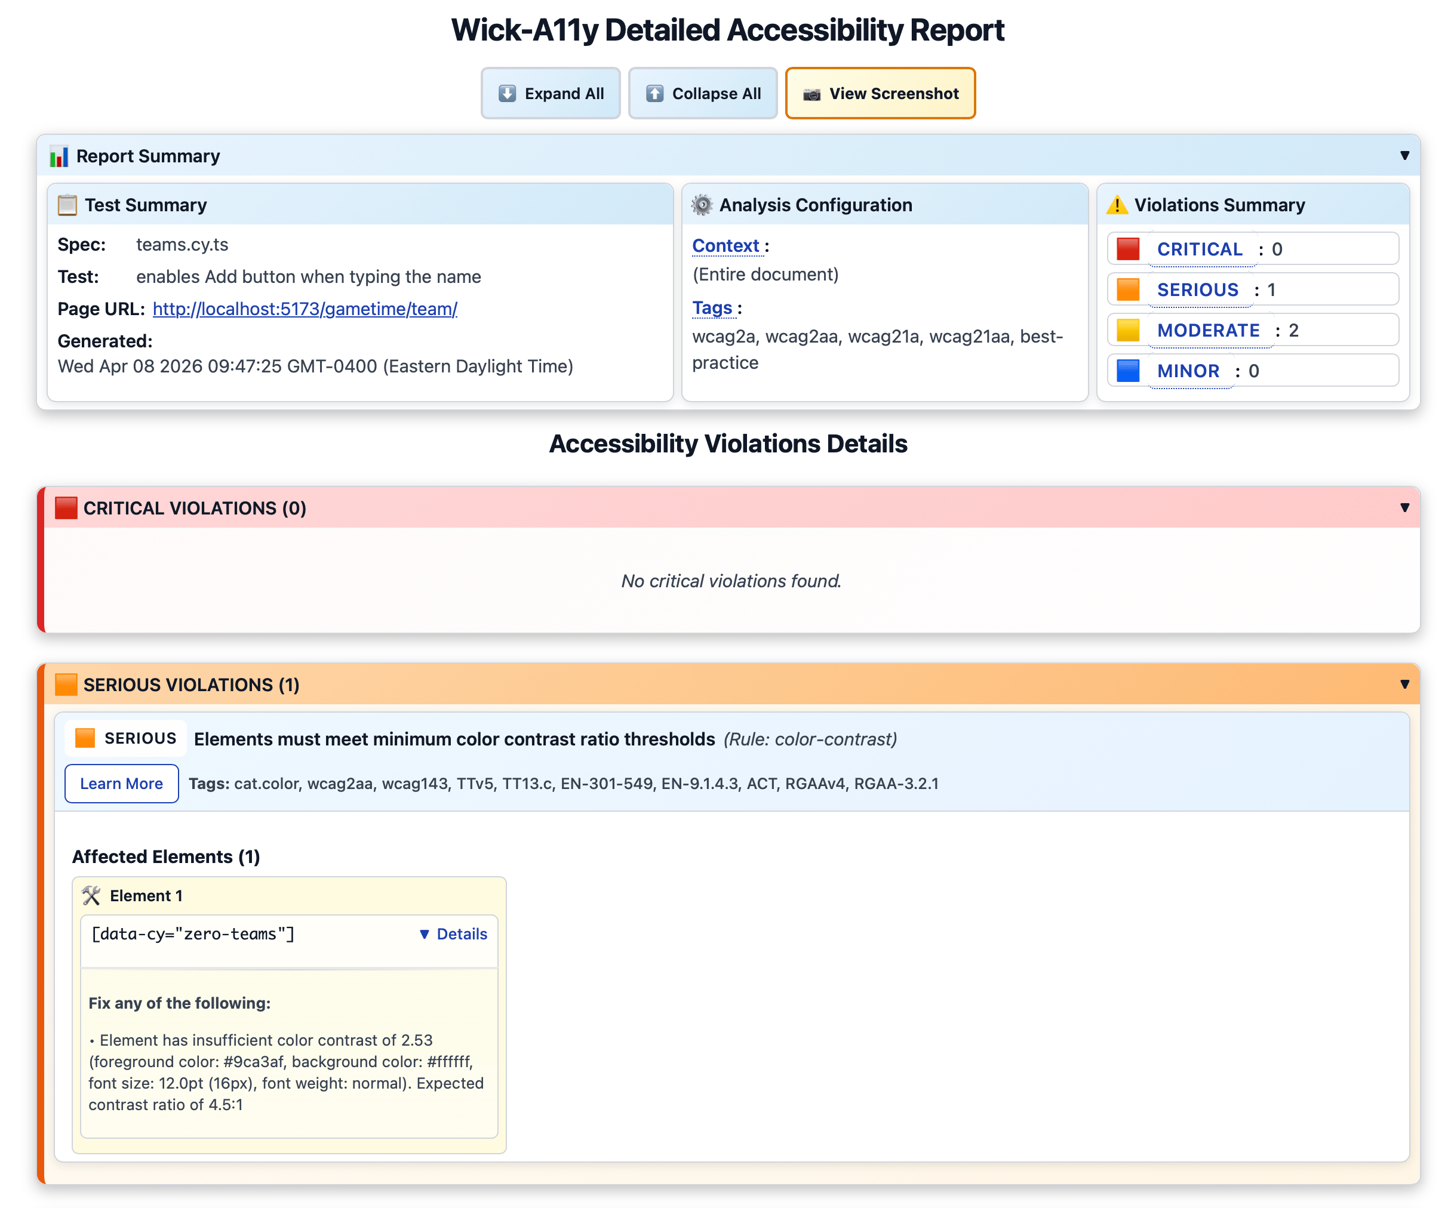
Task: Click the orange SERIOUS color square in summary
Action: pos(1127,290)
